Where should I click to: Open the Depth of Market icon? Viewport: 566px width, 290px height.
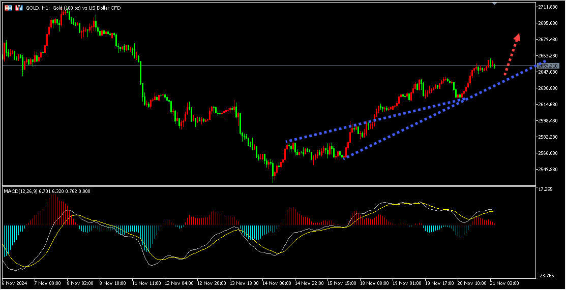pos(19,8)
